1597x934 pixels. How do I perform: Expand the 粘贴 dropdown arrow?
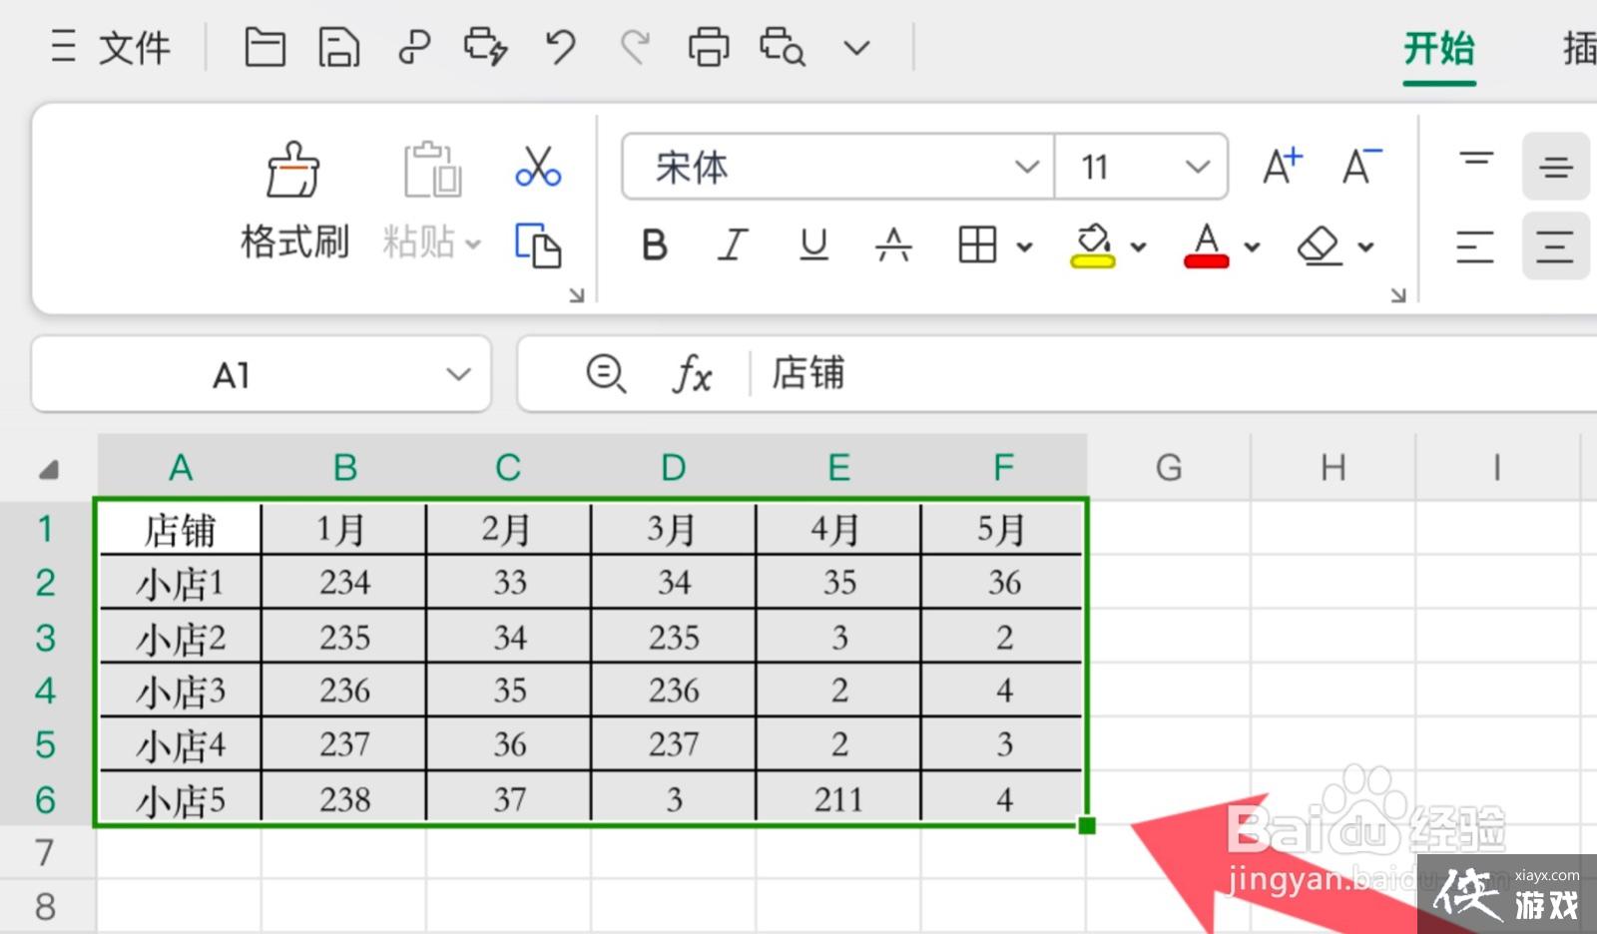click(473, 243)
